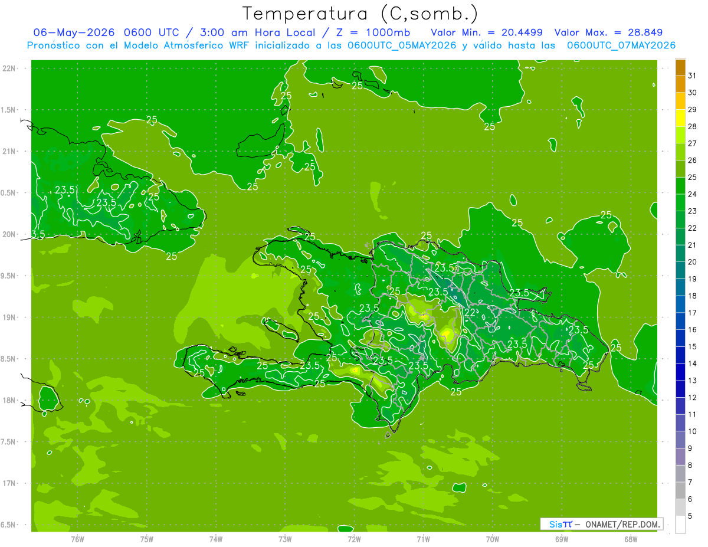Click the 76W longitude axis label
708x547 pixels.
point(77,539)
